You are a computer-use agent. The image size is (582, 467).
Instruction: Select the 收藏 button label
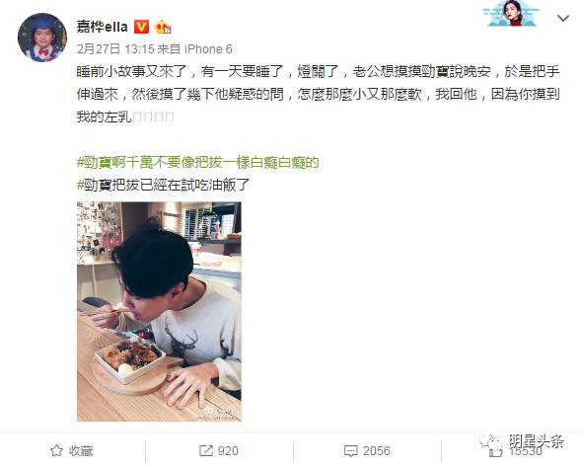pyautogui.click(x=81, y=451)
